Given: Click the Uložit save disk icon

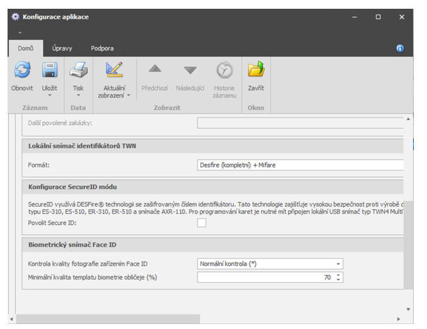Looking at the screenshot, I should point(49,70).
